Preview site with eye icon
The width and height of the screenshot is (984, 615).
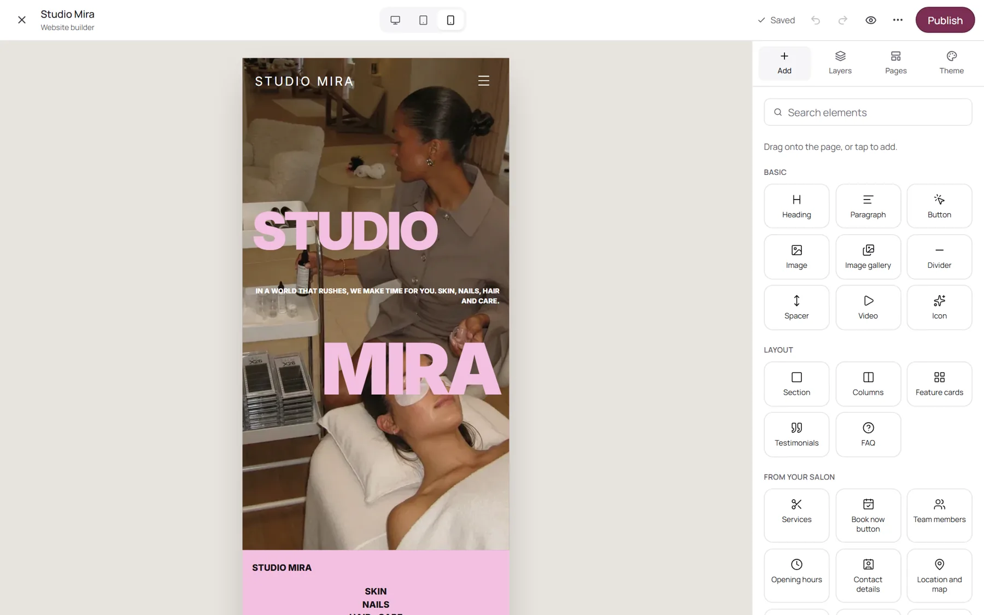tap(871, 20)
